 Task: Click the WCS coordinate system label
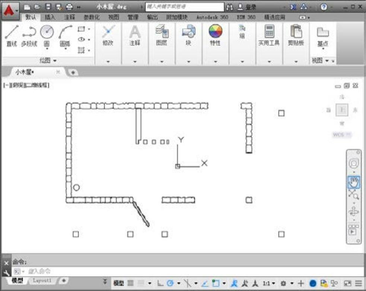342,135
